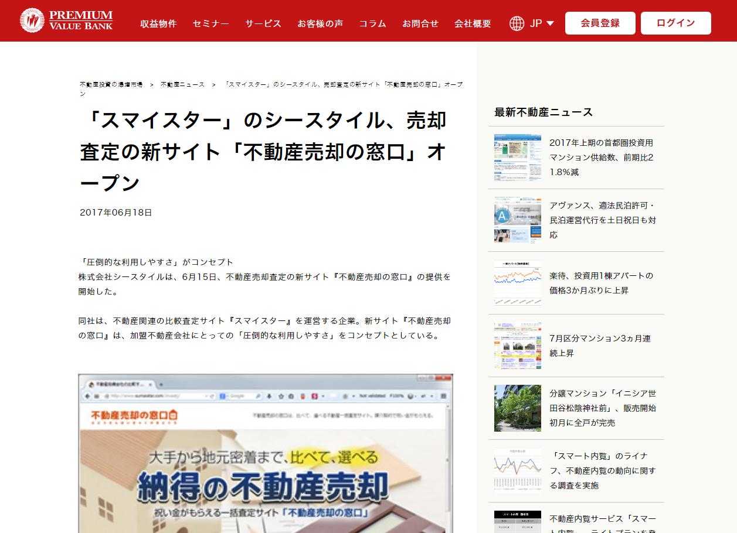Viewport: 737px width, 533px height.
Task: Click the graph thumbnail for the ライナフ article
Action: (518, 471)
